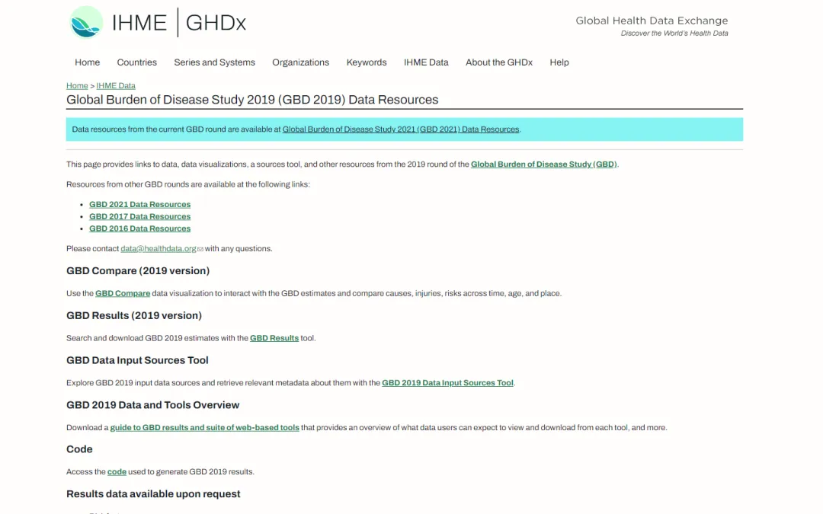Click the Code section heading

point(79,449)
